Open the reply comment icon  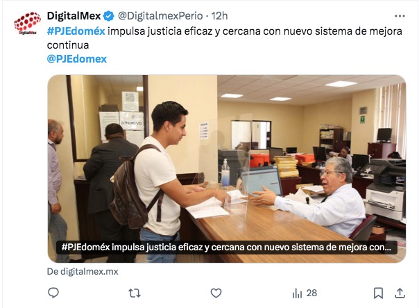[53, 293]
